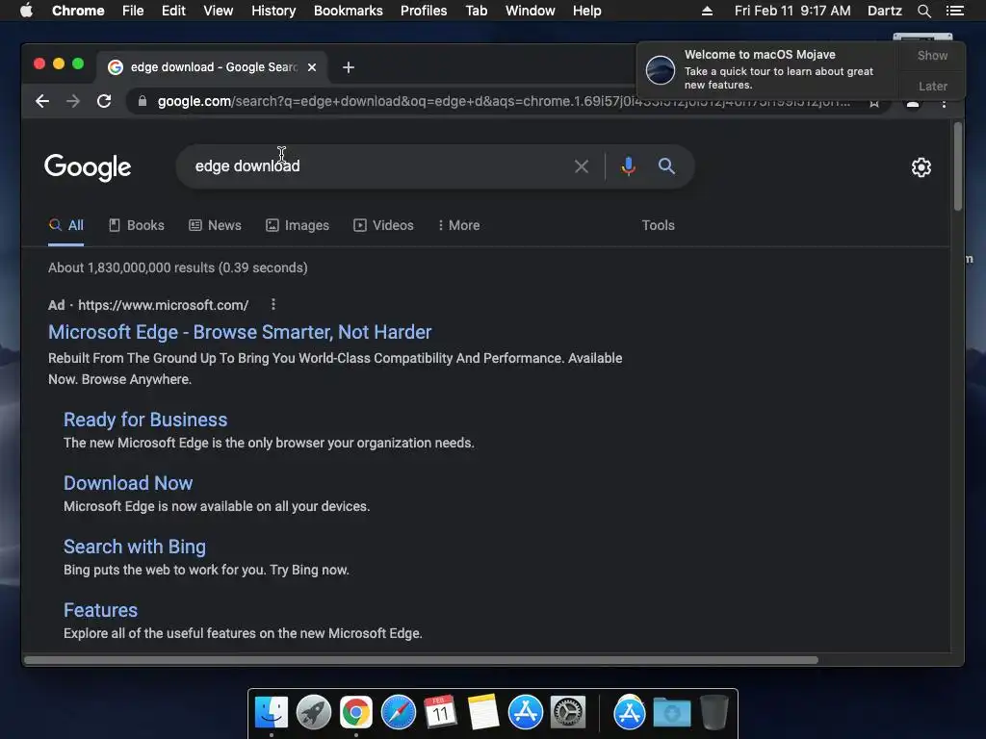This screenshot has width=986, height=739.
Task: Switch to Books results tab
Action: (137, 225)
